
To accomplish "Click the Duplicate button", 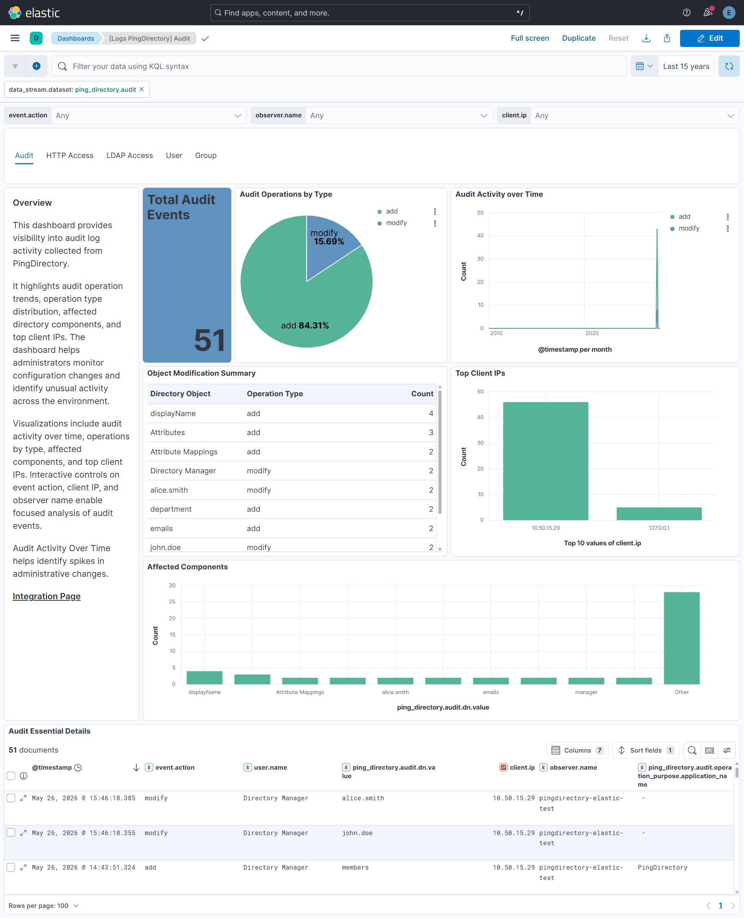I will (x=579, y=38).
